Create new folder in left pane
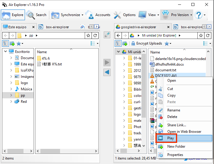The height and width of the screenshot is (164, 214). [12, 44]
